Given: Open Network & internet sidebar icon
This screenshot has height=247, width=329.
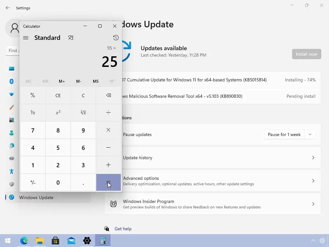Looking at the screenshot, I should pos(12,94).
